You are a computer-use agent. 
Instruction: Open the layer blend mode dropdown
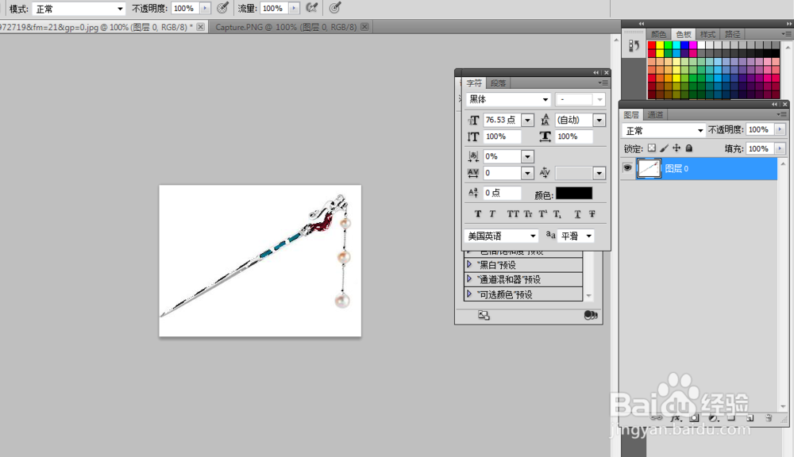[x=664, y=131]
